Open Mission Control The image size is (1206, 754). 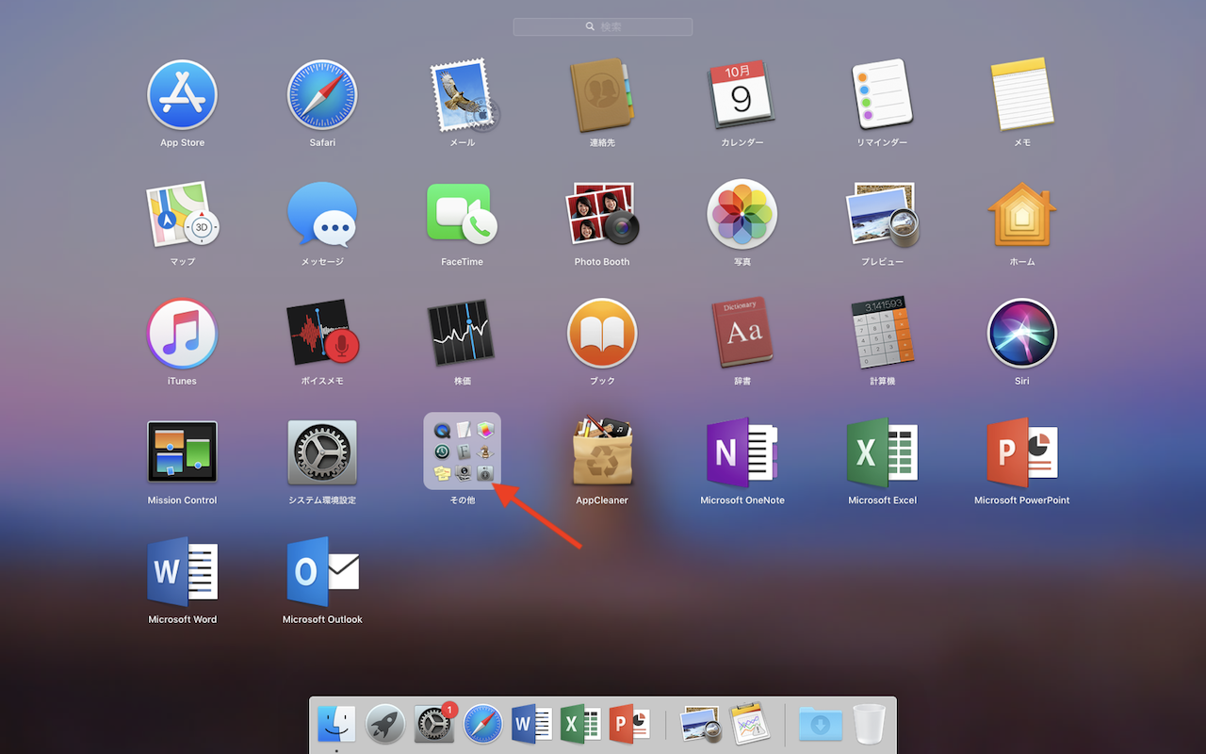click(182, 452)
